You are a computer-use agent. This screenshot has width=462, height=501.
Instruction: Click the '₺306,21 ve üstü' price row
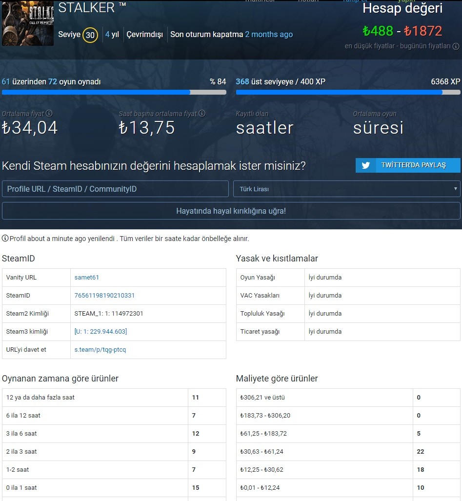(348, 398)
